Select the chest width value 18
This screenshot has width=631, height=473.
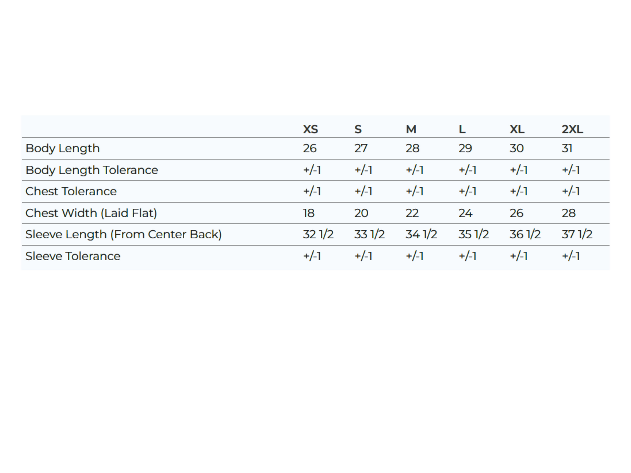[x=308, y=213]
